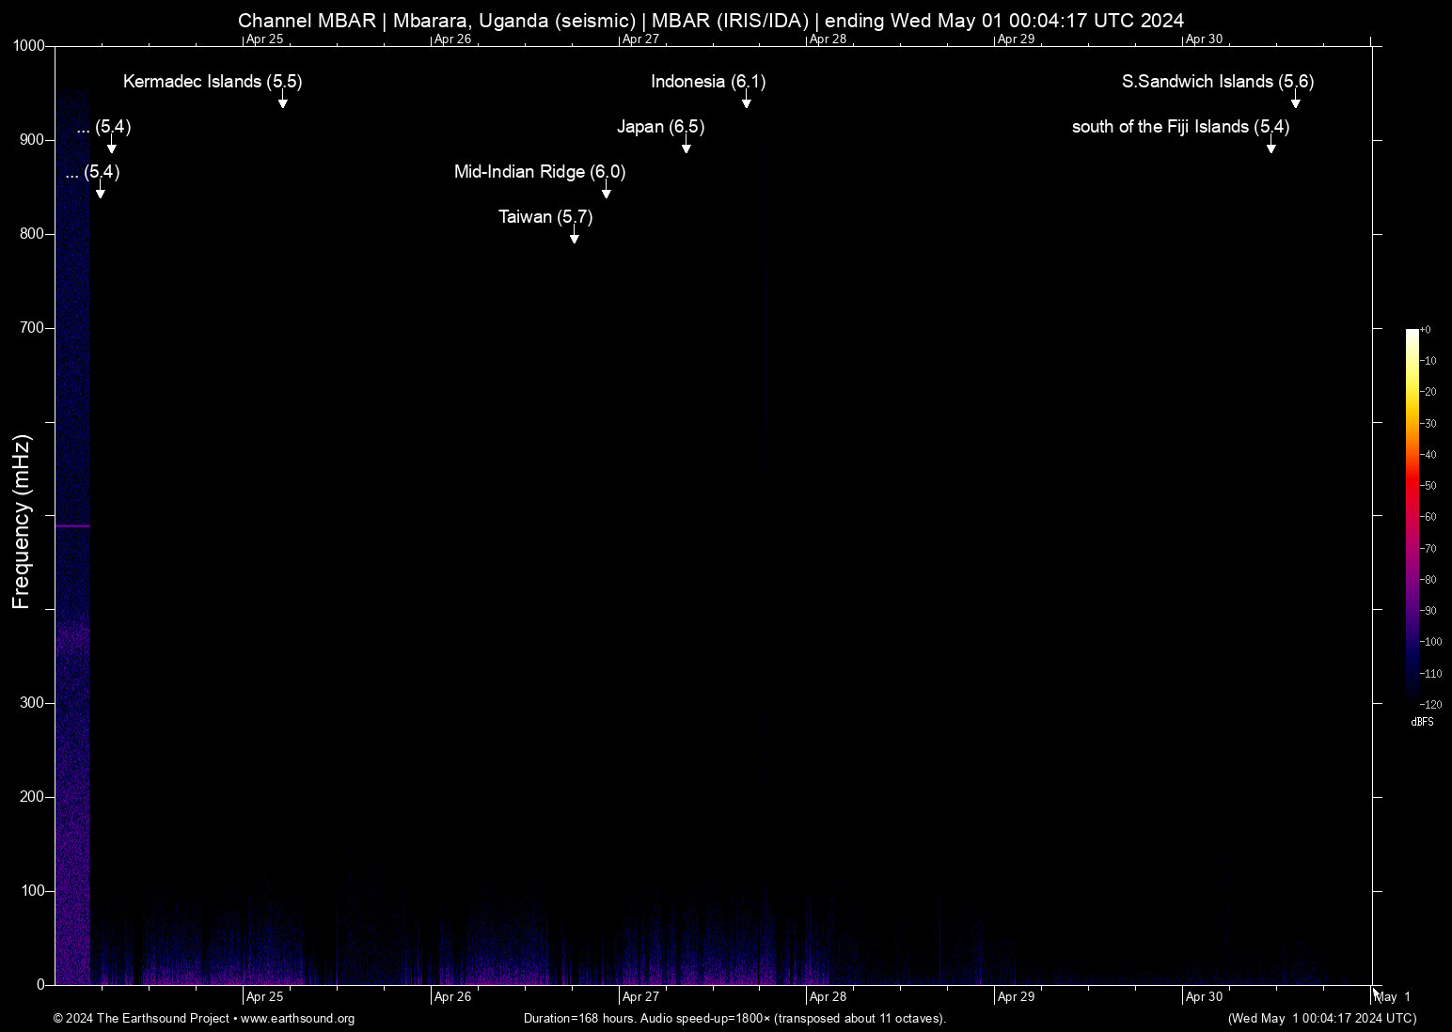Click the S.Sandwich Islands (5.6) arrow marker

point(1295,102)
